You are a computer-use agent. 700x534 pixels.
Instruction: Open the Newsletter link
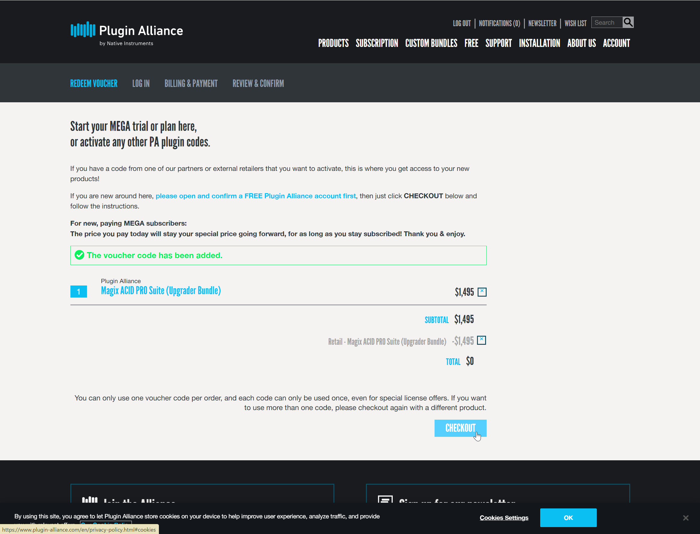click(542, 23)
